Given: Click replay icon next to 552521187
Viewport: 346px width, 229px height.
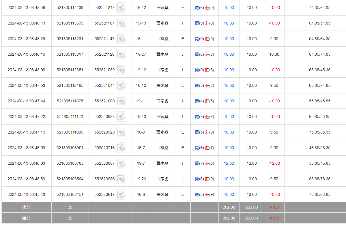Looking at the screenshot, I should point(121,23).
